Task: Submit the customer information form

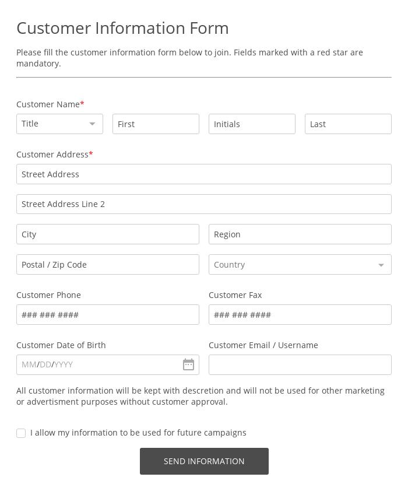Action: point(204,461)
